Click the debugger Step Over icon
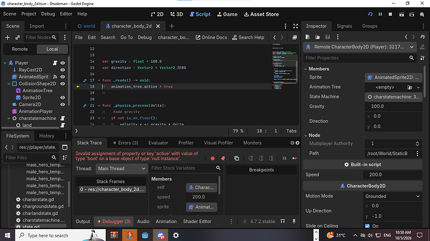Viewport: 430px width, 241px height. click(x=260, y=158)
